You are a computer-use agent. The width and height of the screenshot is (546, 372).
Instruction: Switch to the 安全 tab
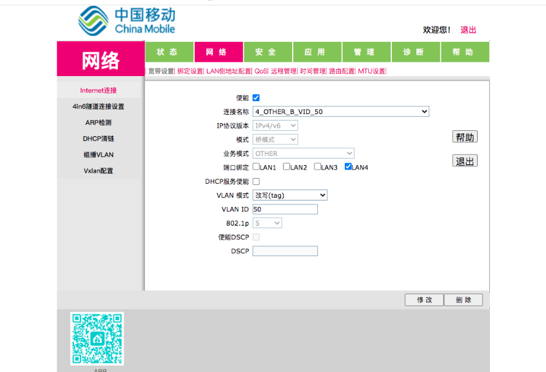pyautogui.click(x=268, y=52)
